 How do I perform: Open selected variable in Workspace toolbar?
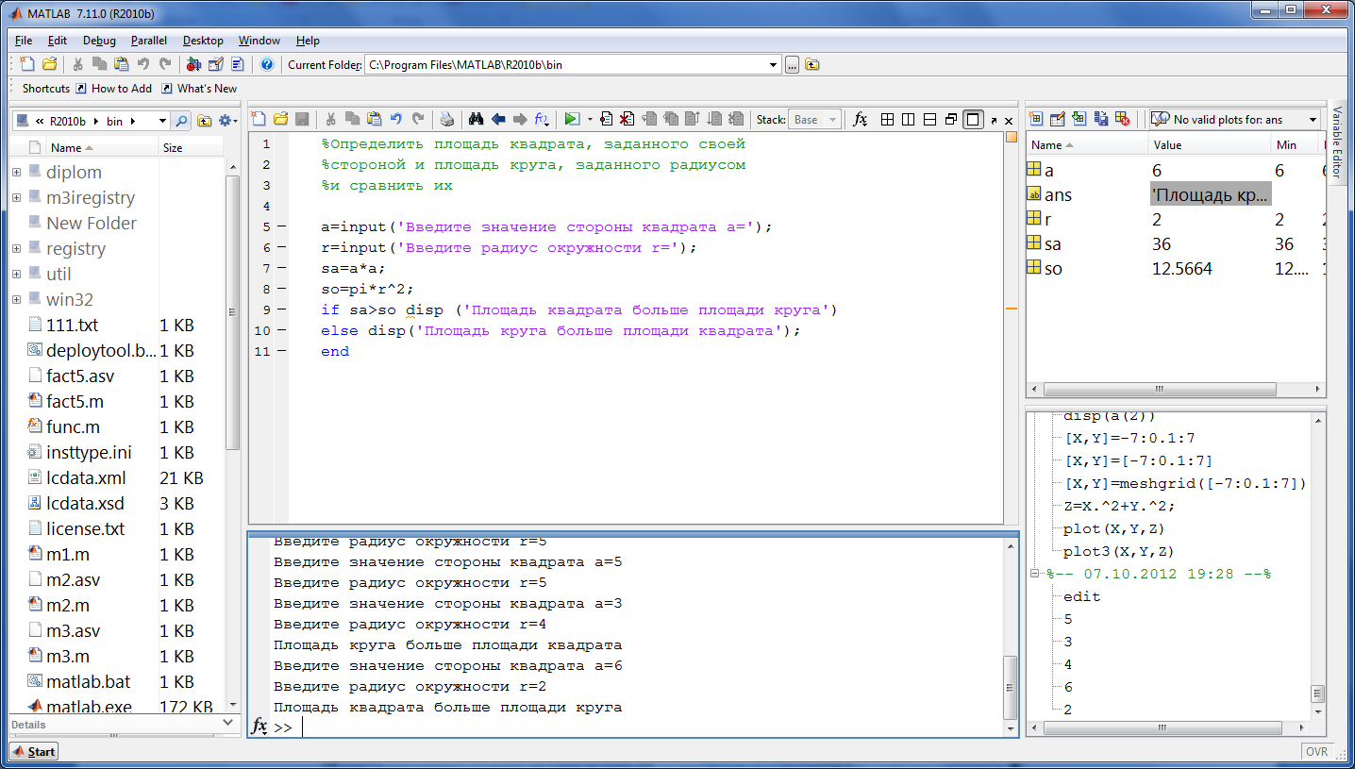(1058, 119)
